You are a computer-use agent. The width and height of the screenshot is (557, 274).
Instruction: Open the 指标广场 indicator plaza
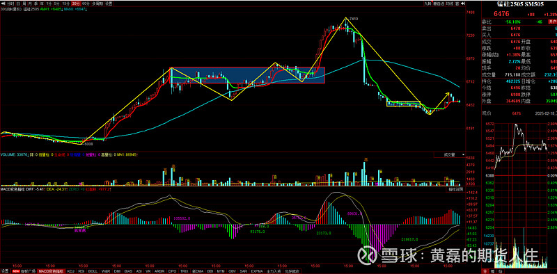28,271
